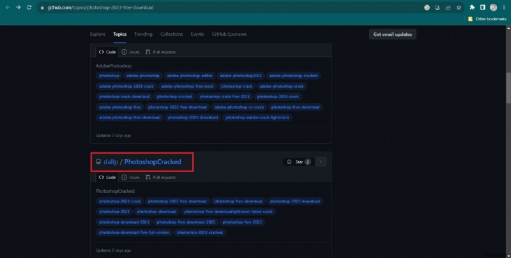This screenshot has height=258, width=511.
Task: Click photoshop-2023-download tag in PhotoshopCracked card
Action: point(295,201)
